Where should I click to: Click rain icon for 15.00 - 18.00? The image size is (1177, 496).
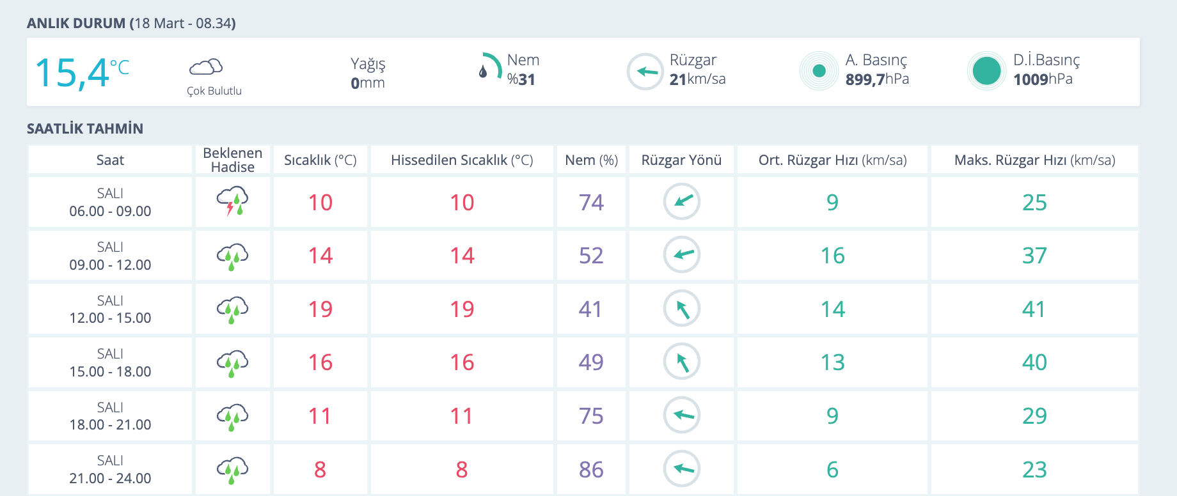click(x=232, y=363)
